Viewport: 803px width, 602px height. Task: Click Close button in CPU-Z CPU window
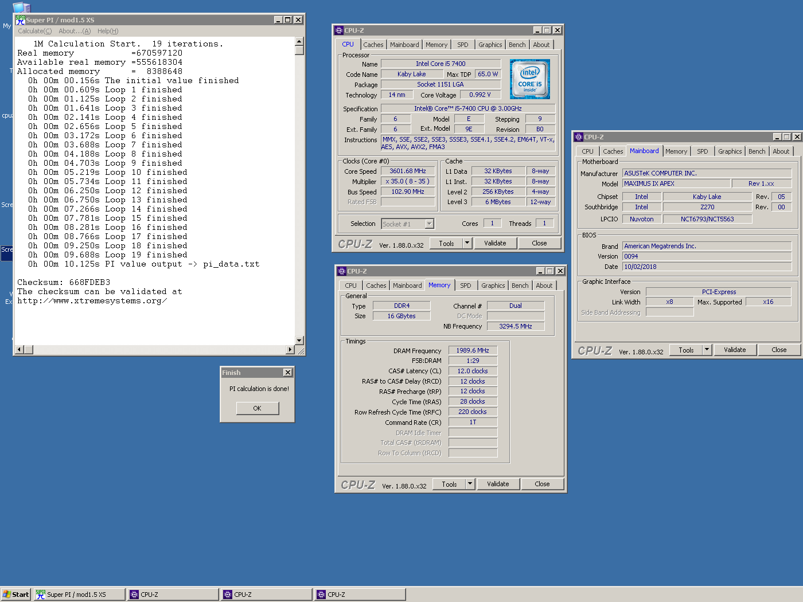coord(539,243)
